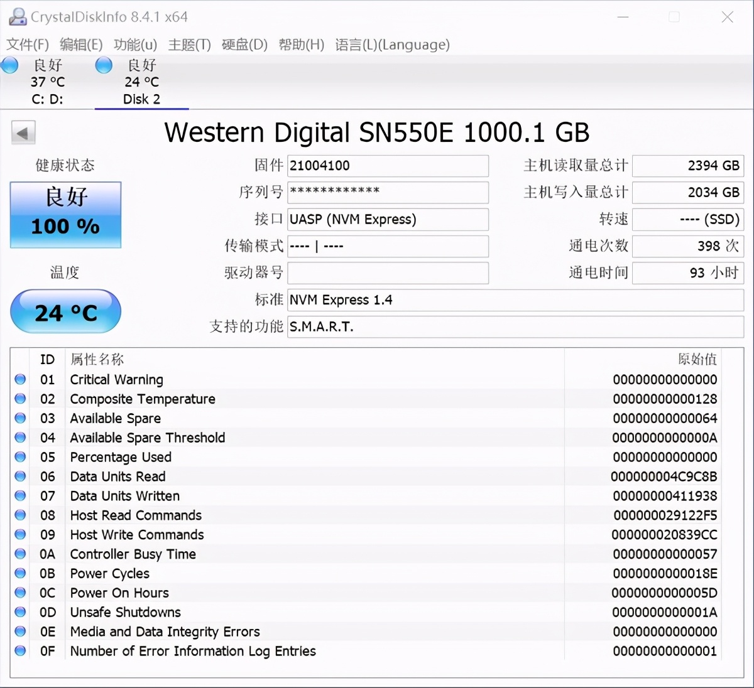This screenshot has width=754, height=688.
Task: Click the ID column header
Action: (47, 360)
